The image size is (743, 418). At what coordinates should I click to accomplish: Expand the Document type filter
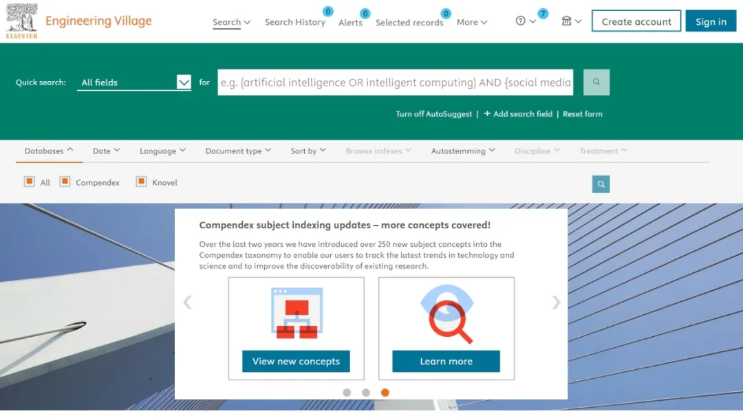[238, 151]
